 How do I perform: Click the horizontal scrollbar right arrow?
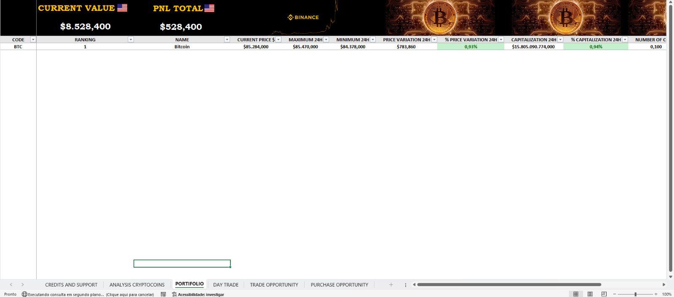[664, 285]
